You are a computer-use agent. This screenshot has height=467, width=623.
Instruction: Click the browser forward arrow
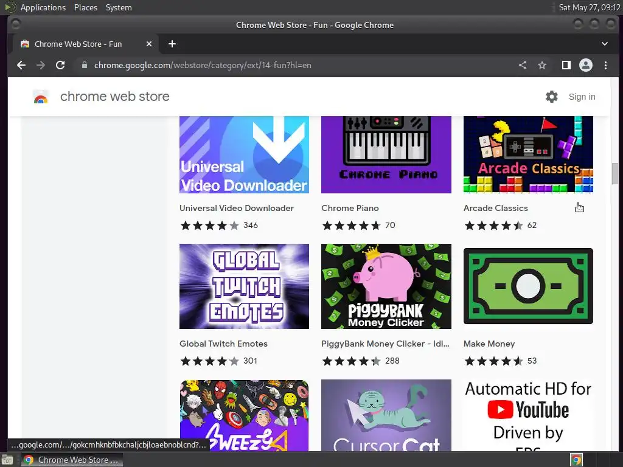click(41, 65)
